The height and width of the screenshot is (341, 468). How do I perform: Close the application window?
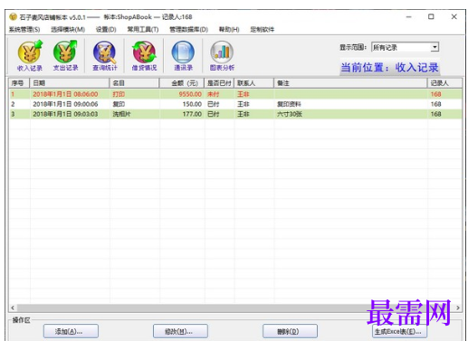point(454,17)
